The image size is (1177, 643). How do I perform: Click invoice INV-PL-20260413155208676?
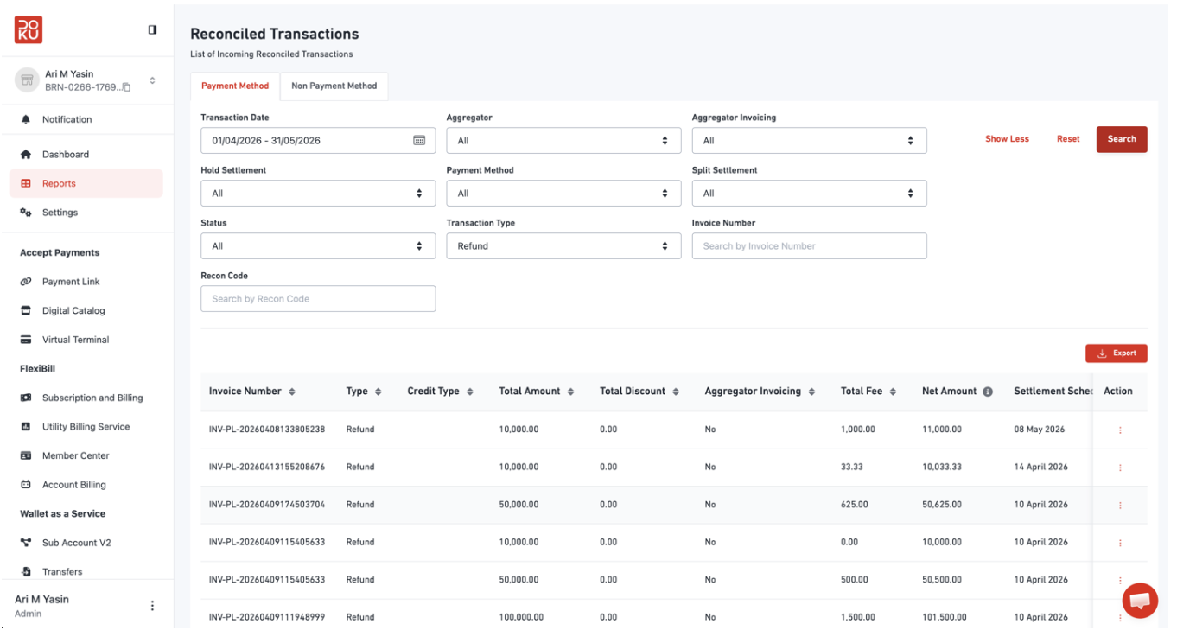click(x=267, y=467)
